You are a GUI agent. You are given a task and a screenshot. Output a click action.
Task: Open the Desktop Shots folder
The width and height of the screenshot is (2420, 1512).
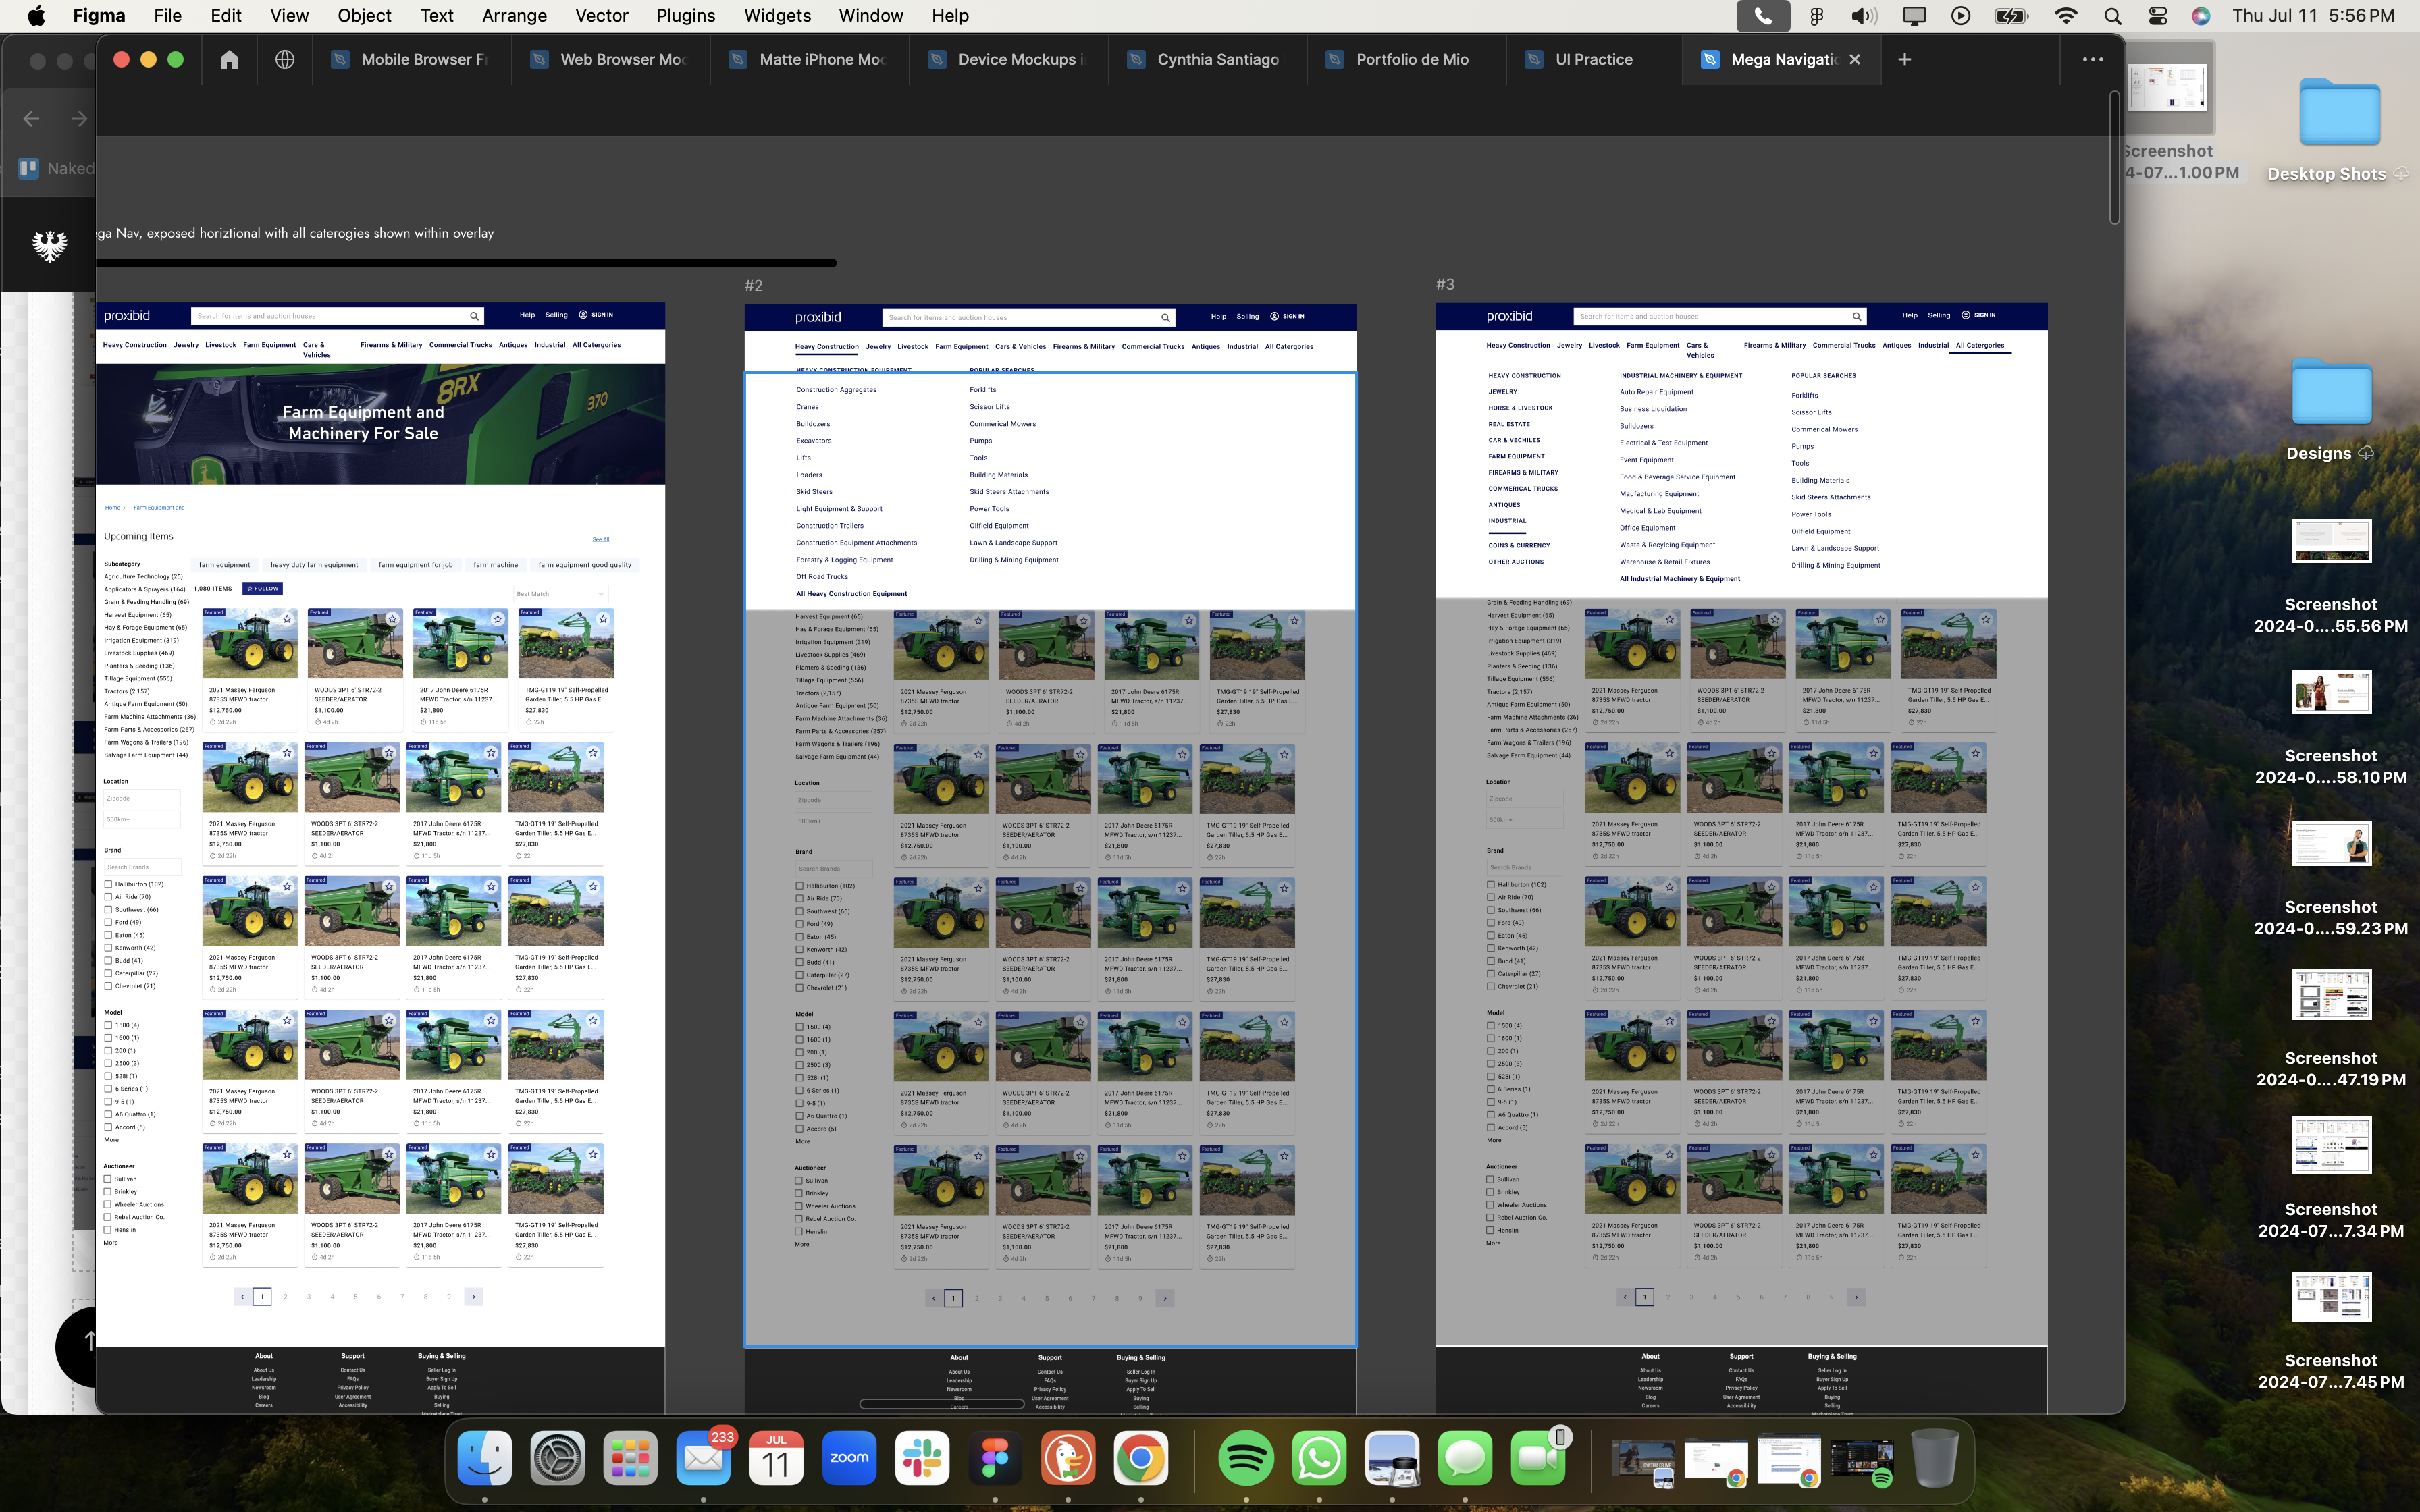coord(2339,112)
